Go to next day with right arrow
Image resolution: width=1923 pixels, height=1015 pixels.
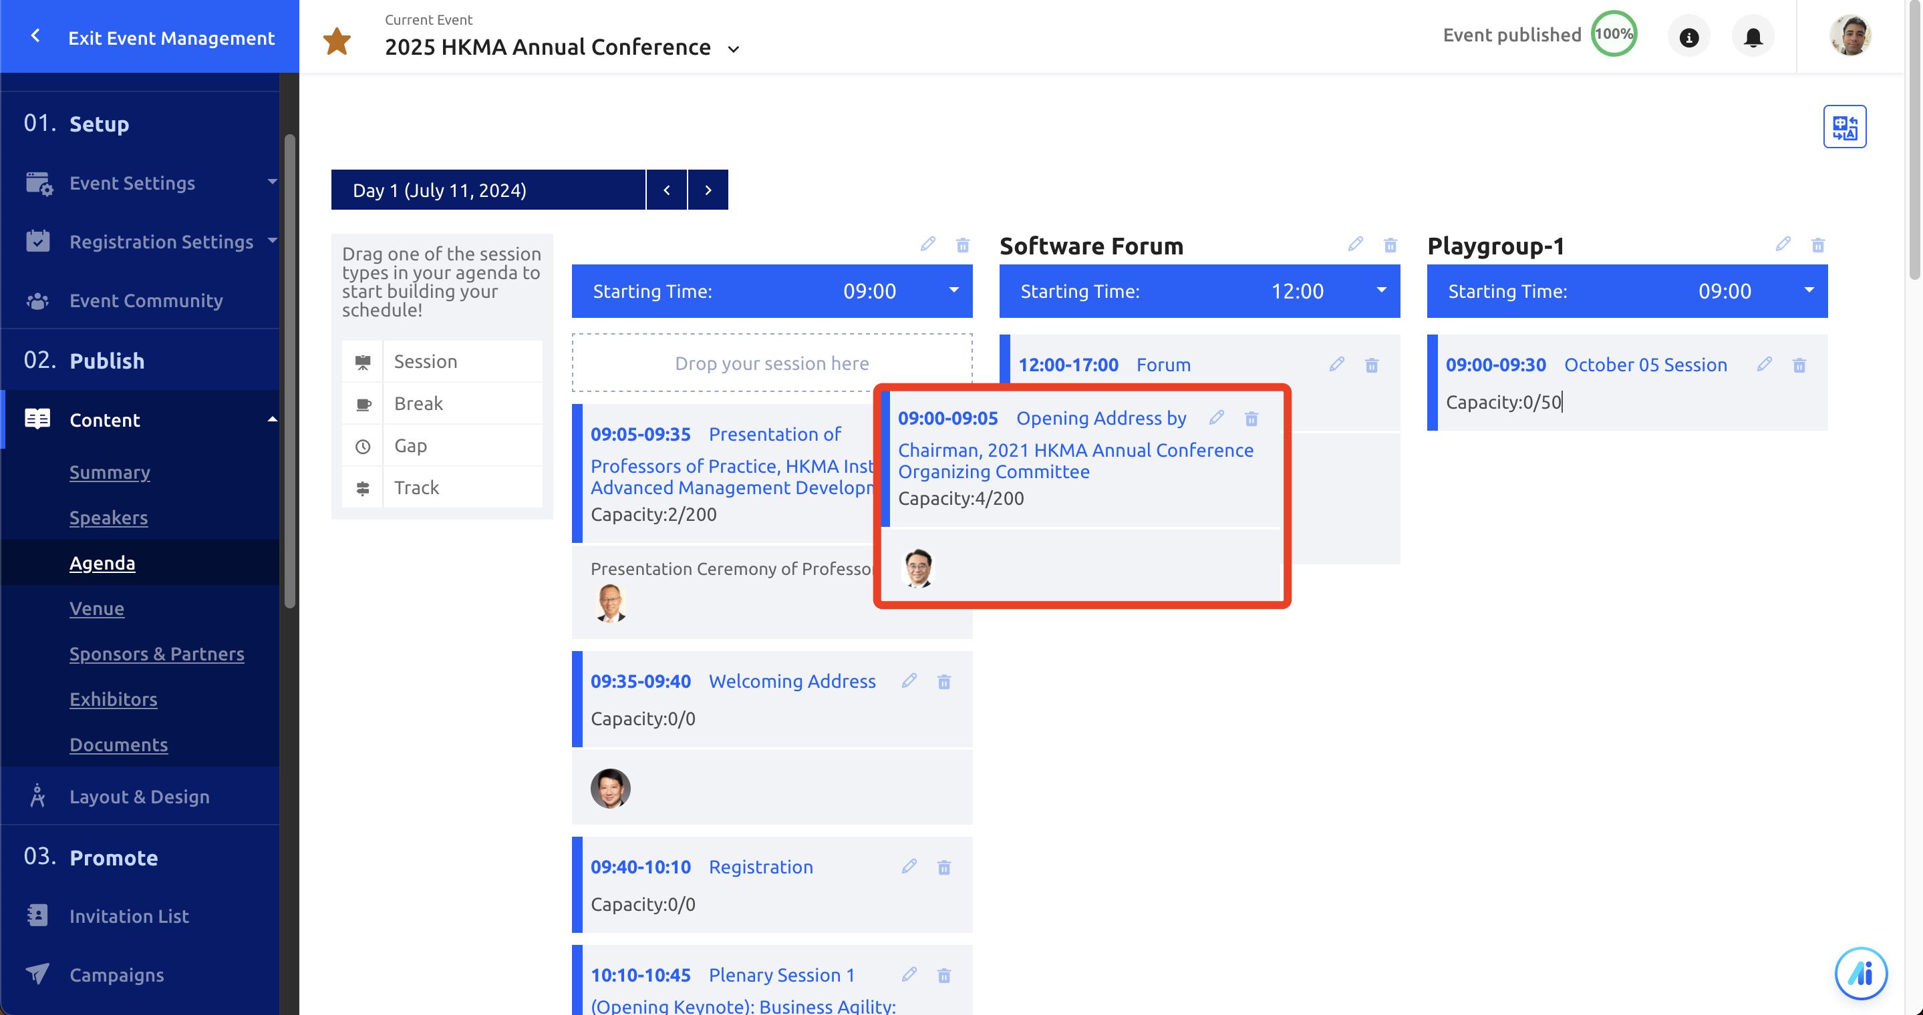point(708,190)
